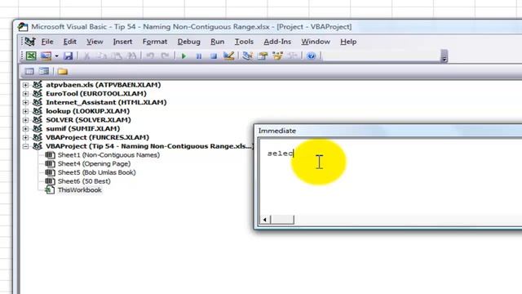The image size is (522, 294).
Task: Open the Edit menu
Action: point(70,42)
